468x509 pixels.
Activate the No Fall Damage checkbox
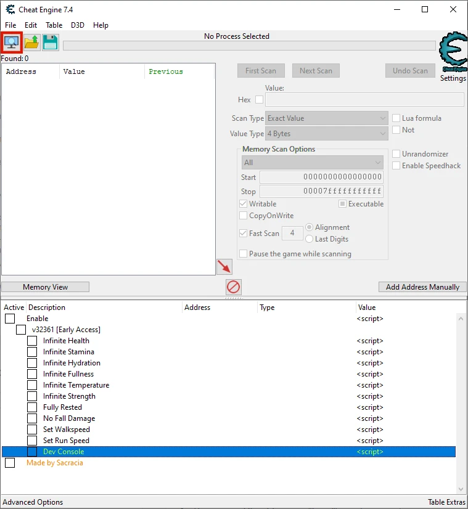32,418
